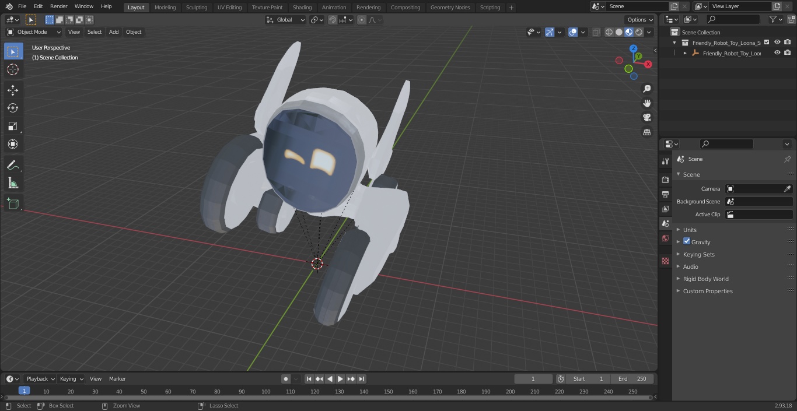Open the Marker menu in timeline
797x411 pixels.
[117, 379]
